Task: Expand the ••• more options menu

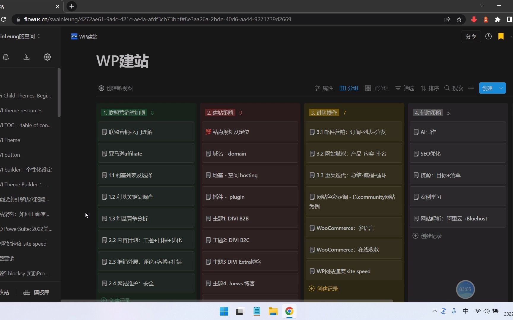Action: point(471,88)
